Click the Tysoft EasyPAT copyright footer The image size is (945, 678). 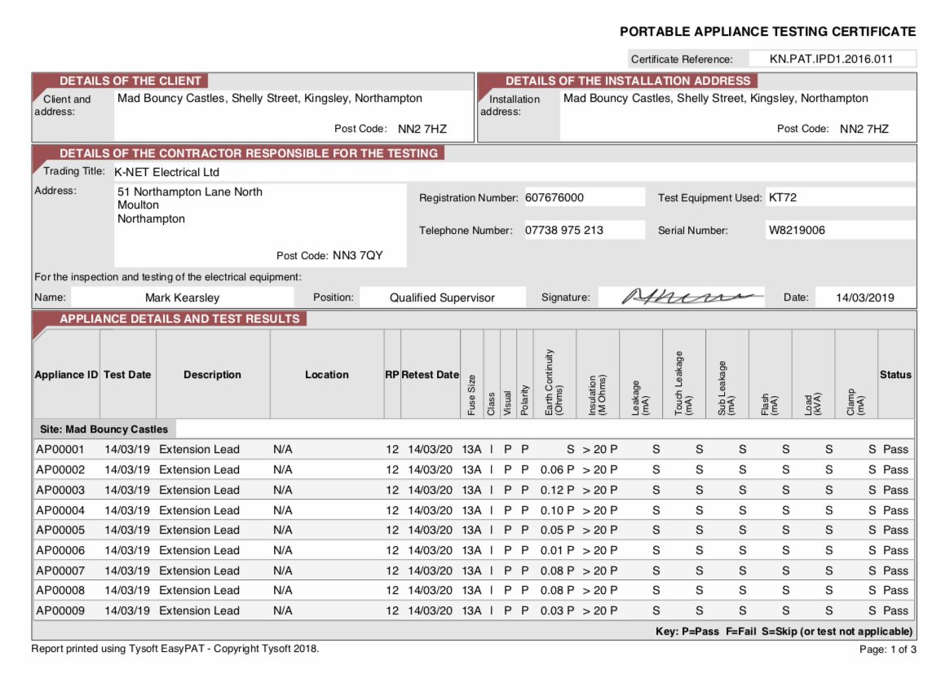(x=175, y=649)
